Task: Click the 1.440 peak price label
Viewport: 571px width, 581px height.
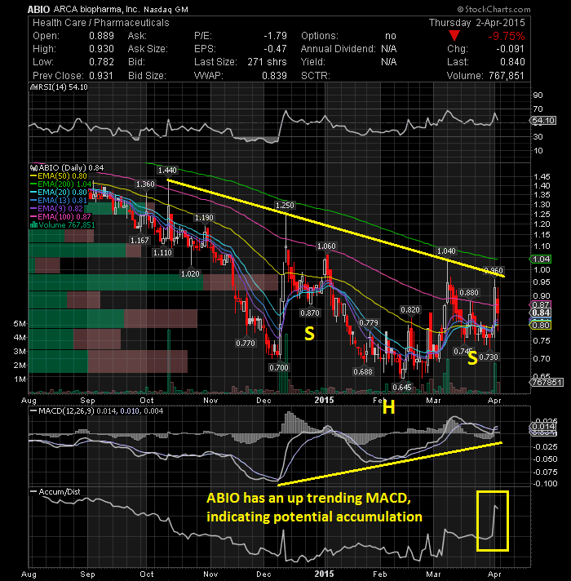Action: (167, 170)
